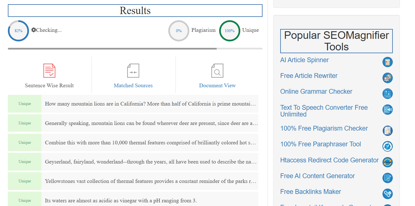Open the Paraphraser Tool pencil icon

tap(387, 146)
